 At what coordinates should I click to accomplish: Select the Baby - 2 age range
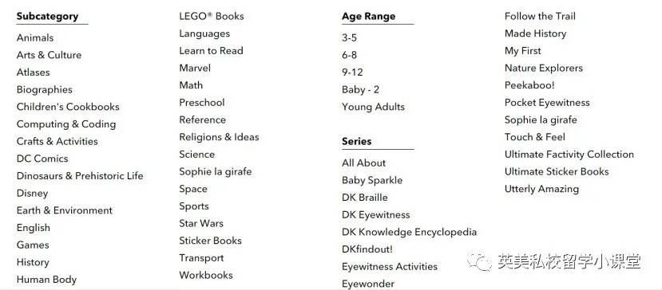(x=361, y=90)
